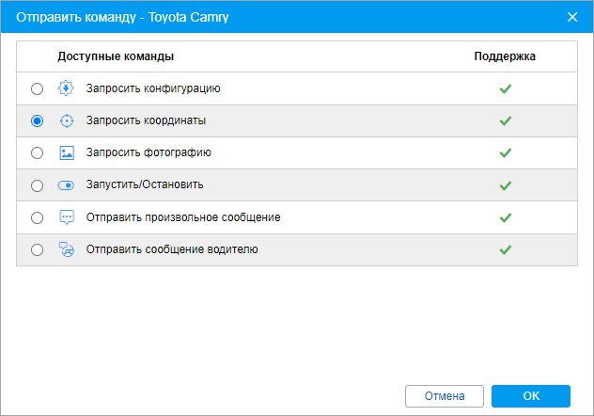Select the Запросить координаты radio button
594x416 pixels.
(38, 120)
